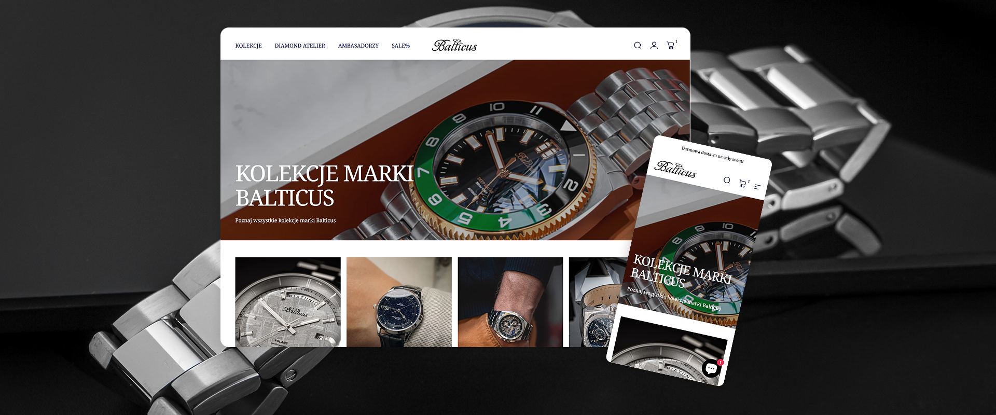Screen dimensions: 996x415
Task: Open the DIAMOND ATELIER menu item
Action: point(300,46)
